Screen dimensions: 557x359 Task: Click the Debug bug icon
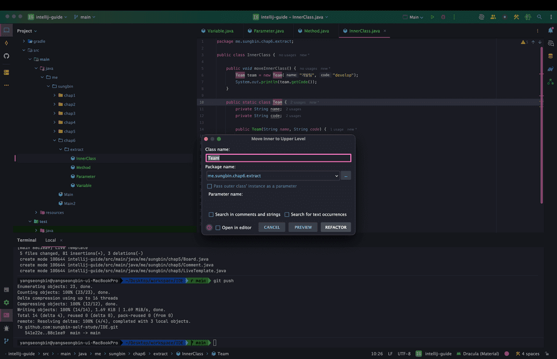443,17
